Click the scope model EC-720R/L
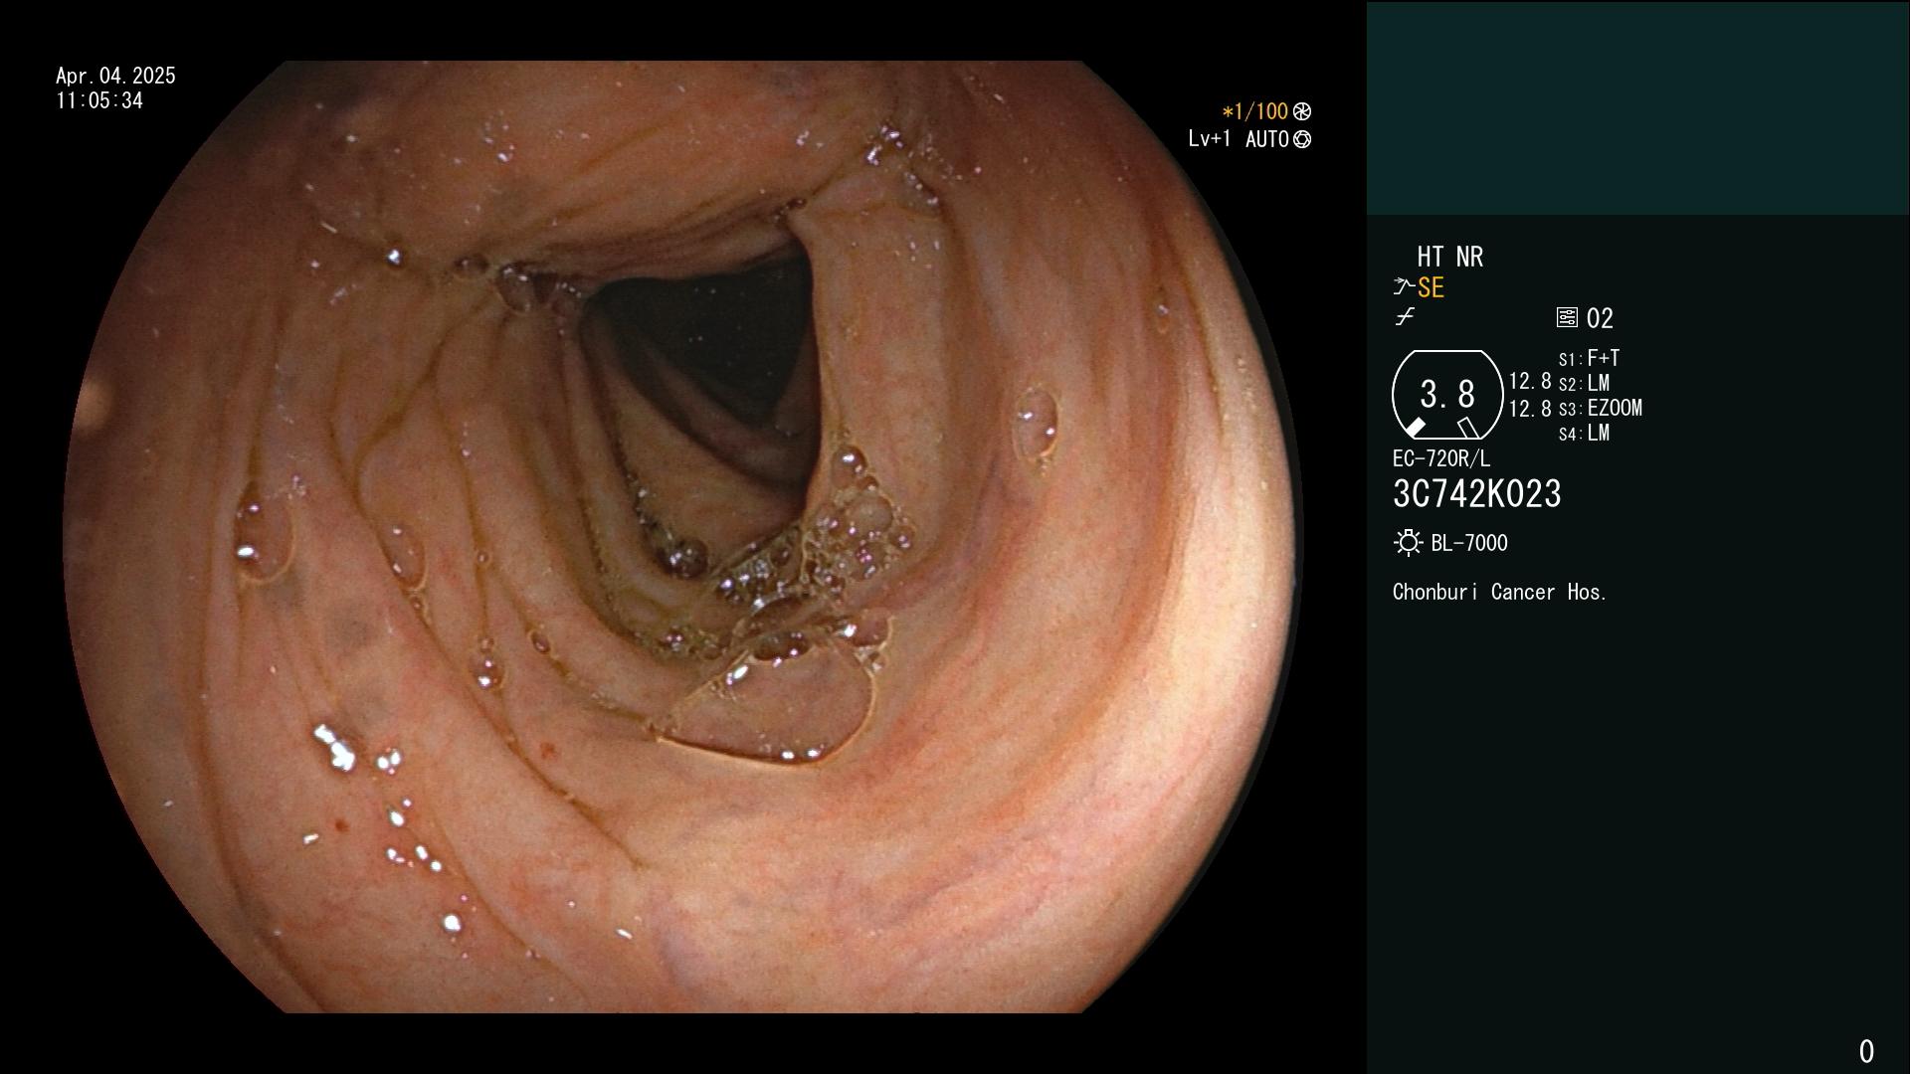The height and width of the screenshot is (1074, 1910). click(x=1441, y=458)
